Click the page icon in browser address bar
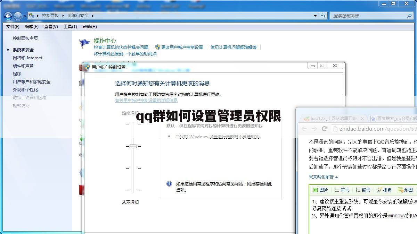This screenshot has width=417, height=234. (336, 129)
